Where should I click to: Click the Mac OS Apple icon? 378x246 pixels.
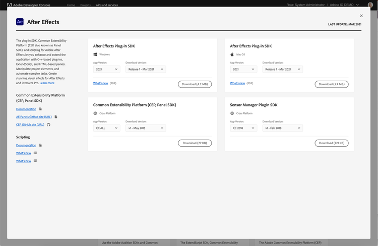(232, 54)
